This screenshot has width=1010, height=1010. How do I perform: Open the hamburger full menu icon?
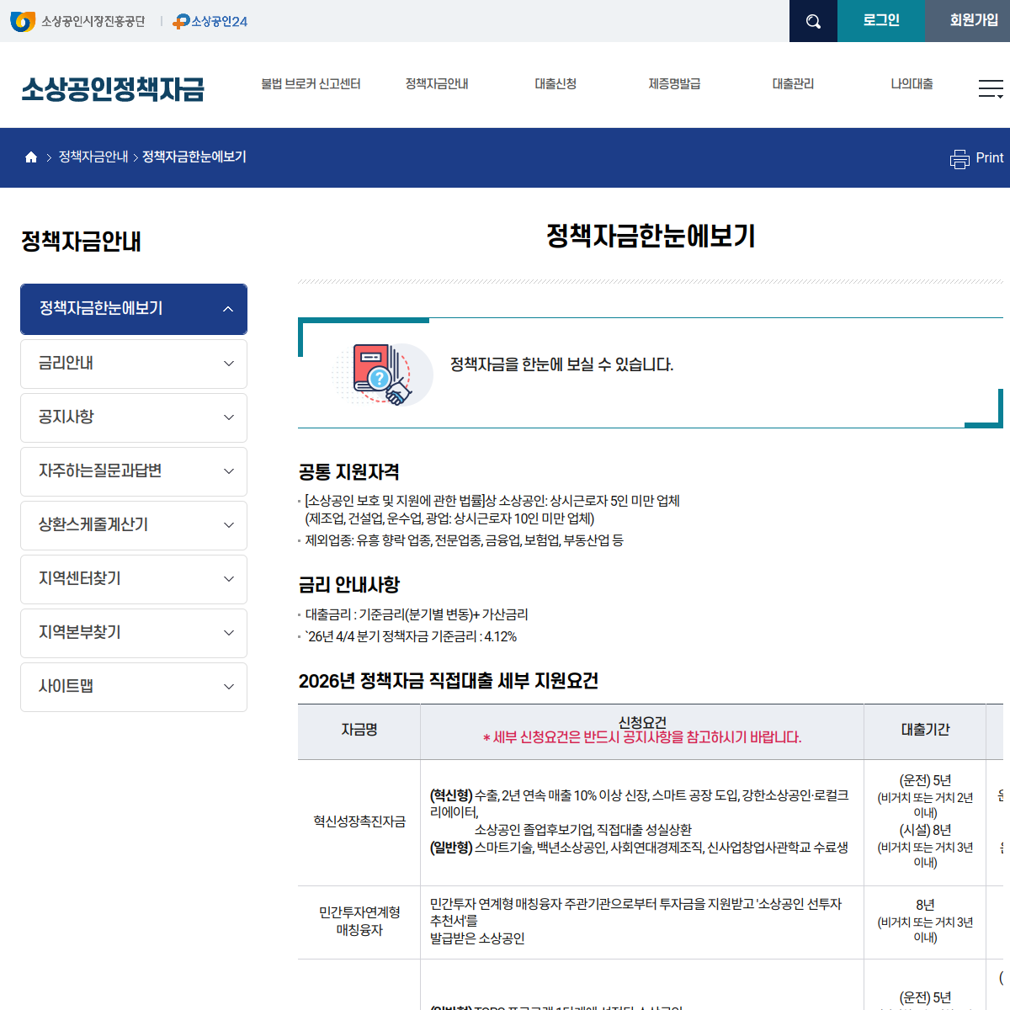(x=991, y=88)
